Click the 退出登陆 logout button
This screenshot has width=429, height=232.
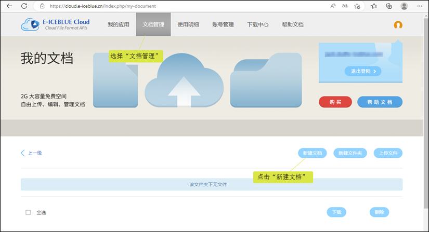click(x=363, y=71)
